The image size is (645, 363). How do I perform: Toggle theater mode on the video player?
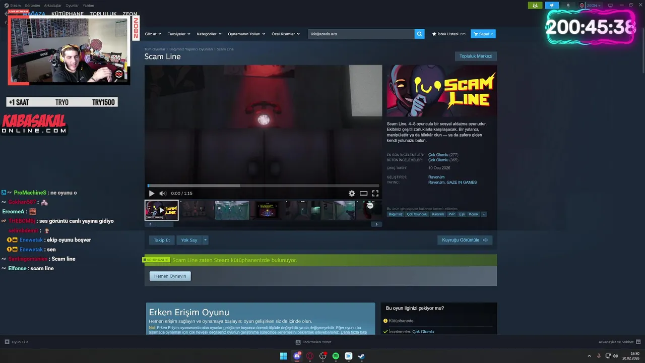click(x=363, y=193)
